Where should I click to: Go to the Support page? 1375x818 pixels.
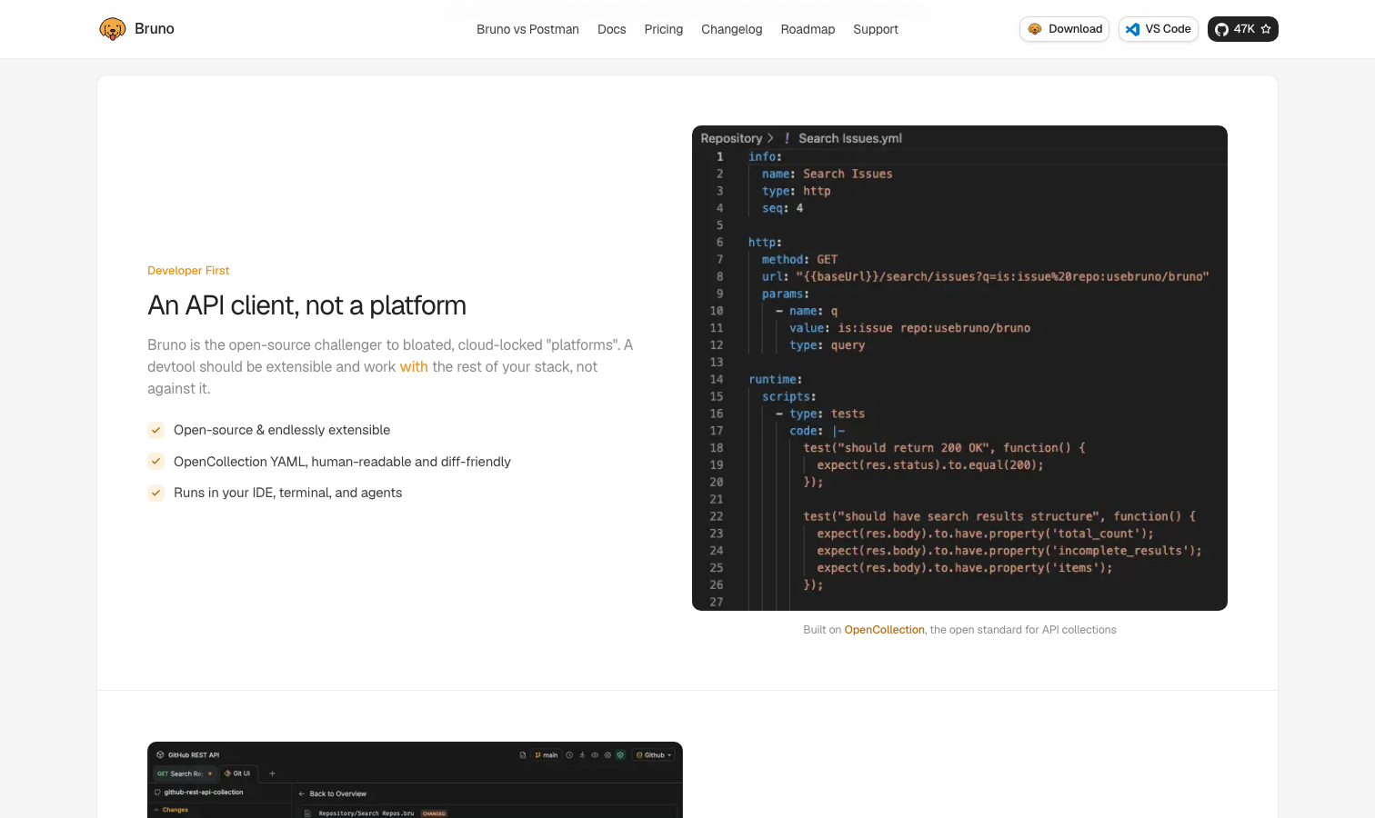pos(876,29)
